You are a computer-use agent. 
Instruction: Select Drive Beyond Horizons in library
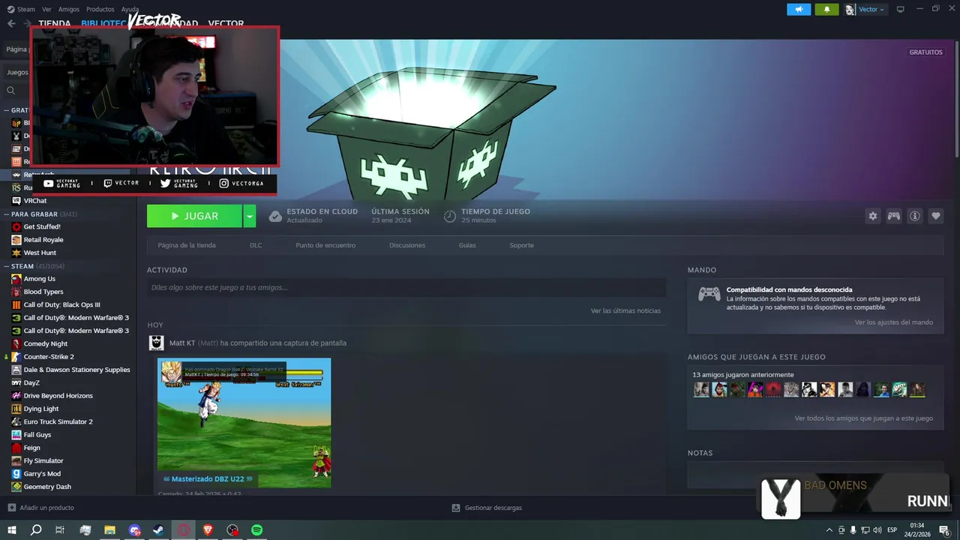point(58,396)
